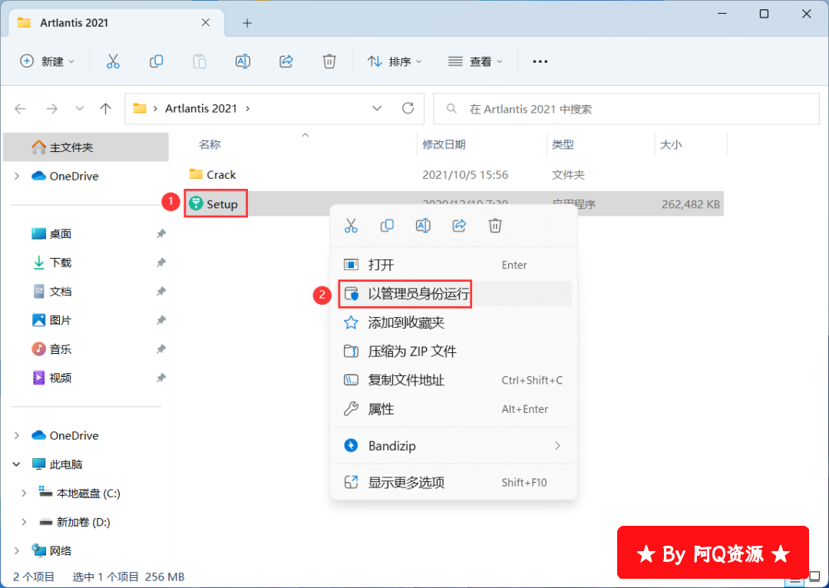Click the Delete icon in context menu
The width and height of the screenshot is (829, 588).
(x=495, y=226)
